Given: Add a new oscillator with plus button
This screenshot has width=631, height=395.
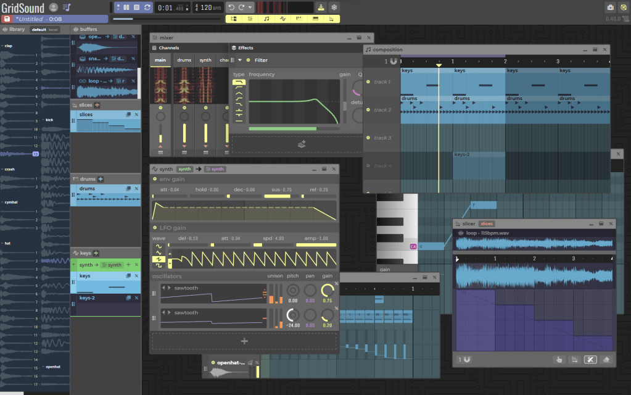Looking at the screenshot, I should (x=244, y=341).
